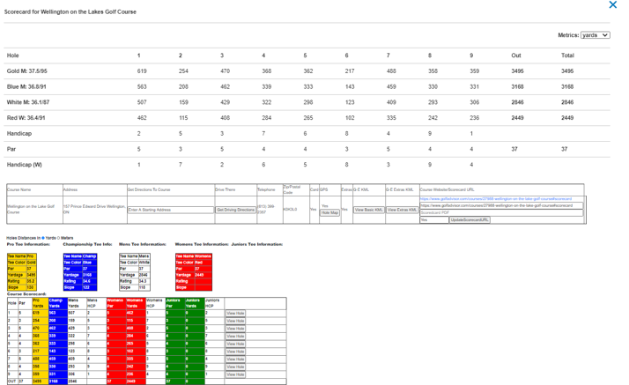Click the Pro Yards column header
The height and width of the screenshot is (385, 629).
click(x=40, y=303)
